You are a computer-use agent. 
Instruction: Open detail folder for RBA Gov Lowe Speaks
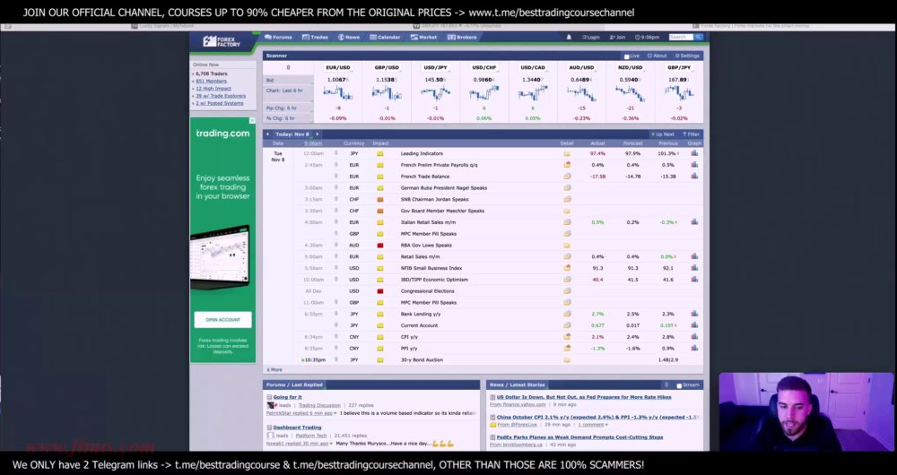[567, 246]
